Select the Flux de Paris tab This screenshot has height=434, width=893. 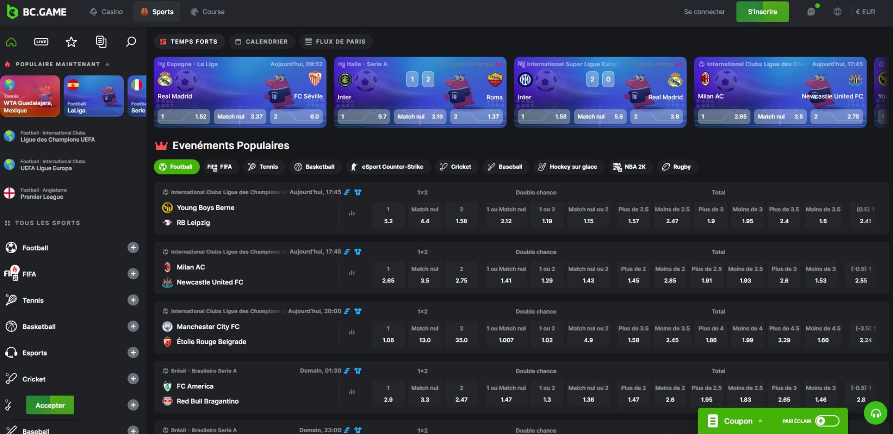click(x=335, y=41)
